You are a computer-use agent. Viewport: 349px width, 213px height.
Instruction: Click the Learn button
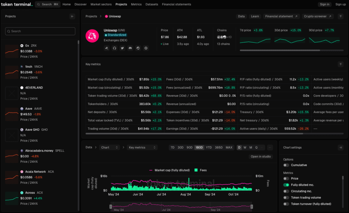click(x=255, y=16)
